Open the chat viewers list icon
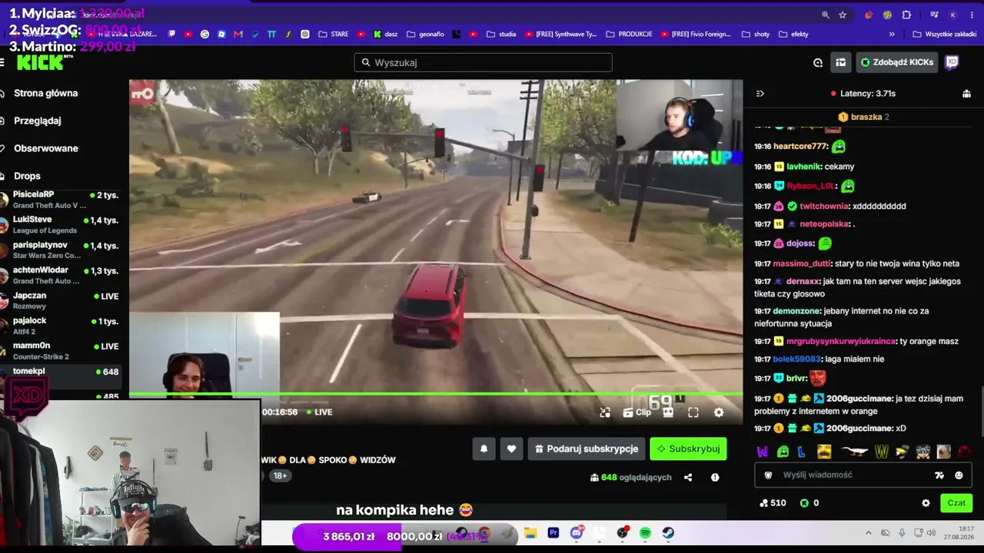This screenshot has height=553, width=984. tap(966, 94)
